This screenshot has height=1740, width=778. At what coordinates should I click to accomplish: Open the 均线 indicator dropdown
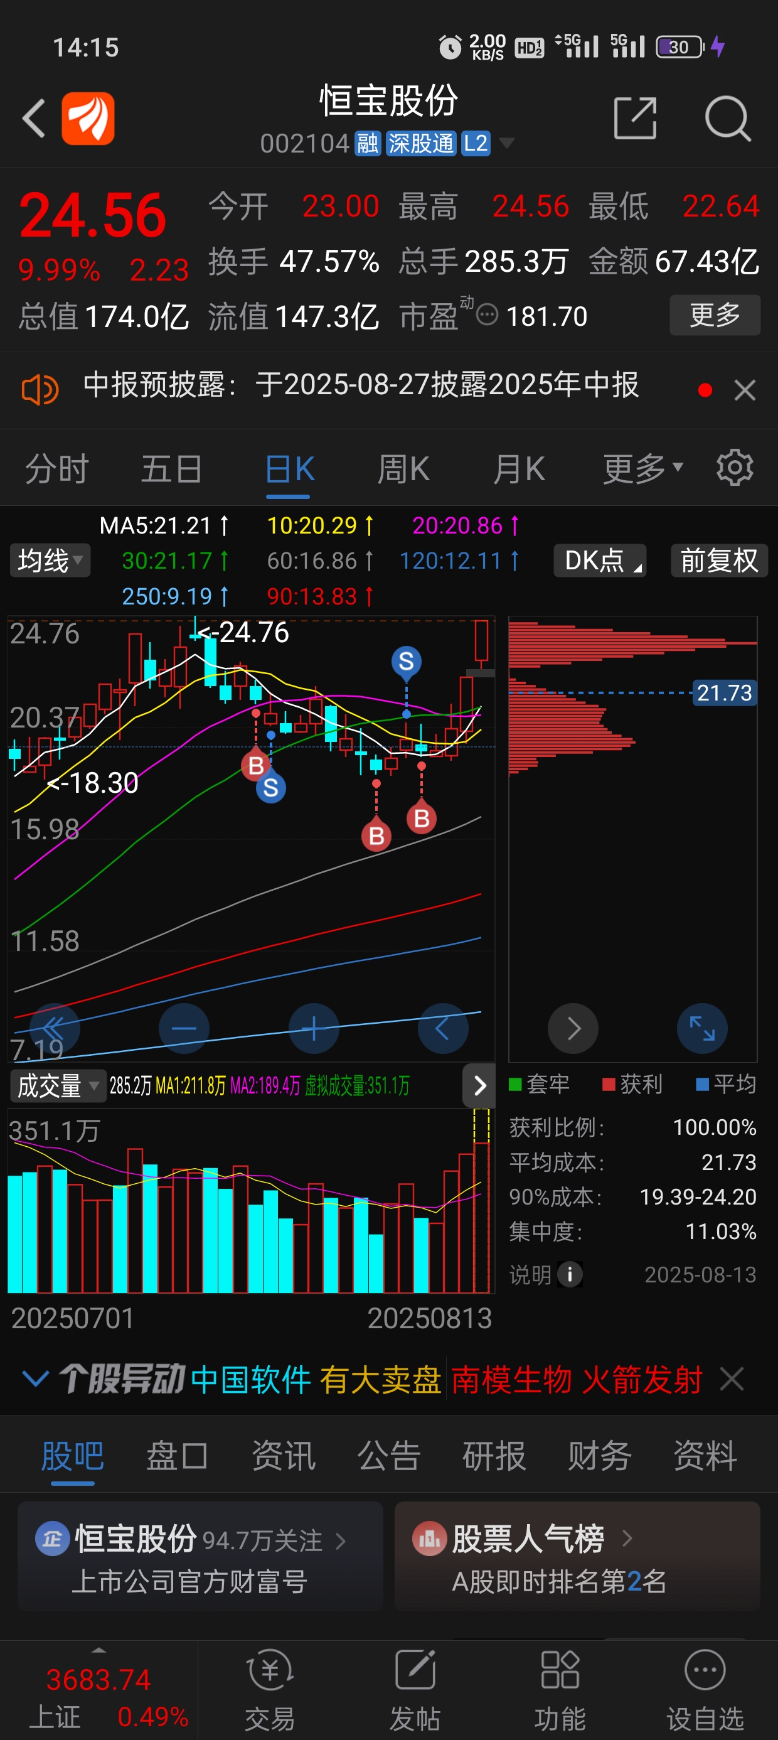click(50, 560)
